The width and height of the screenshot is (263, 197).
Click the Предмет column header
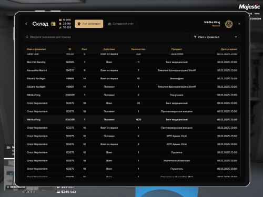coord(177,49)
